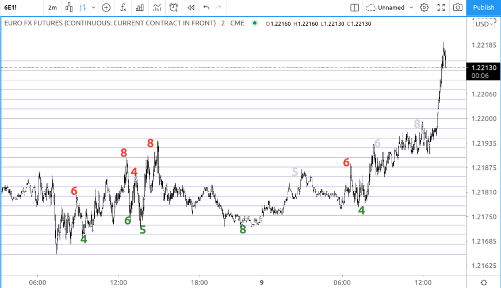Click the 1.22000 price axis label
Viewport: 501px width, 288px height.
click(x=484, y=119)
